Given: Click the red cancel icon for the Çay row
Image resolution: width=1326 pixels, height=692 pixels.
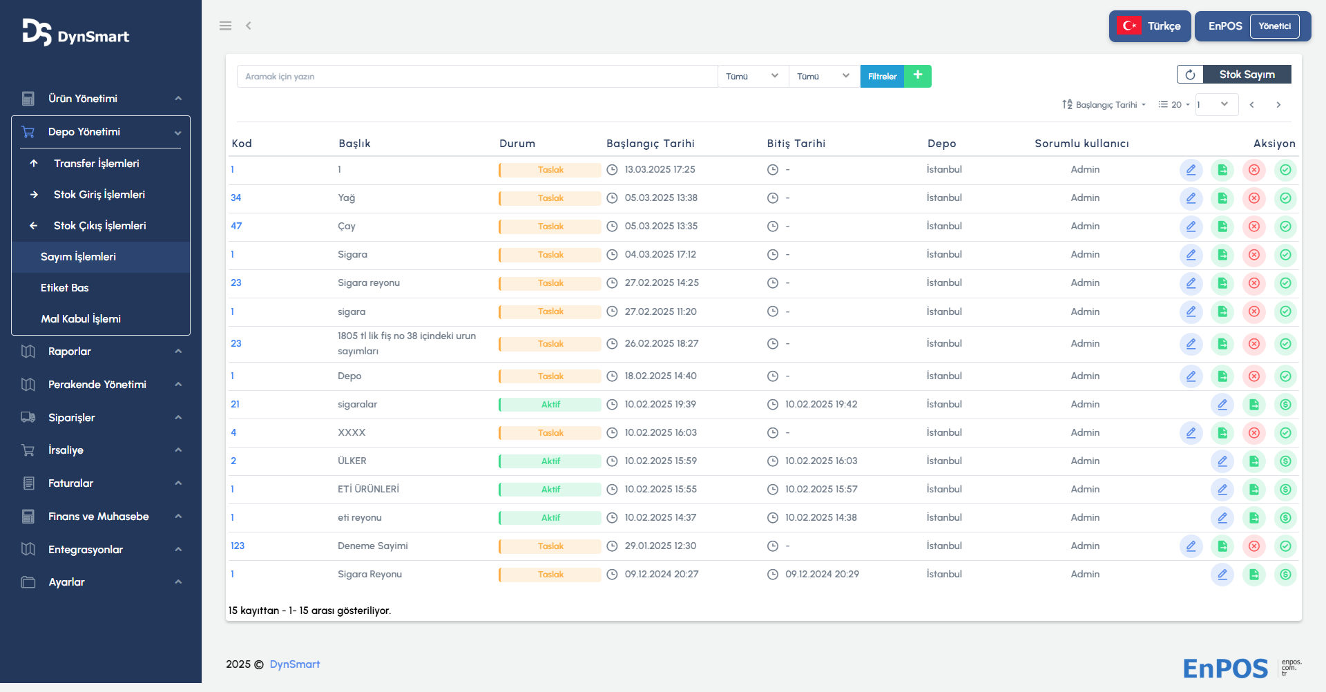Looking at the screenshot, I should (1253, 227).
